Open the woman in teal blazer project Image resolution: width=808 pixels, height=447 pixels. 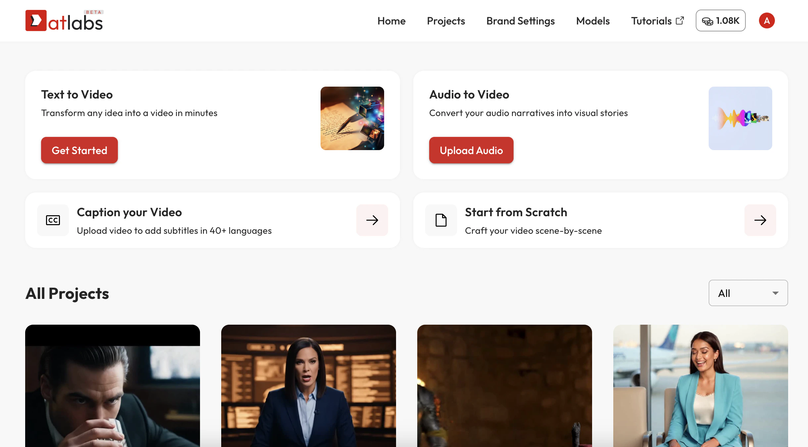(700, 386)
